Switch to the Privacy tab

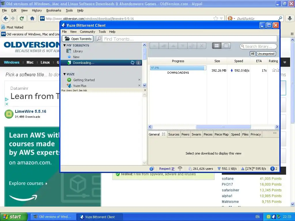pos(256,134)
